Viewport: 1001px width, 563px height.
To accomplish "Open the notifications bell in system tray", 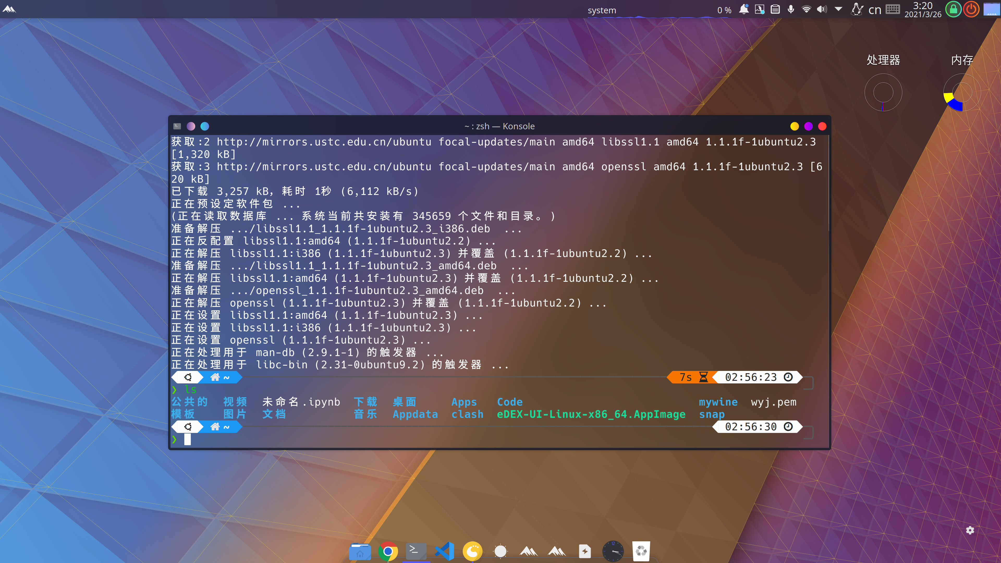I will (x=744, y=9).
